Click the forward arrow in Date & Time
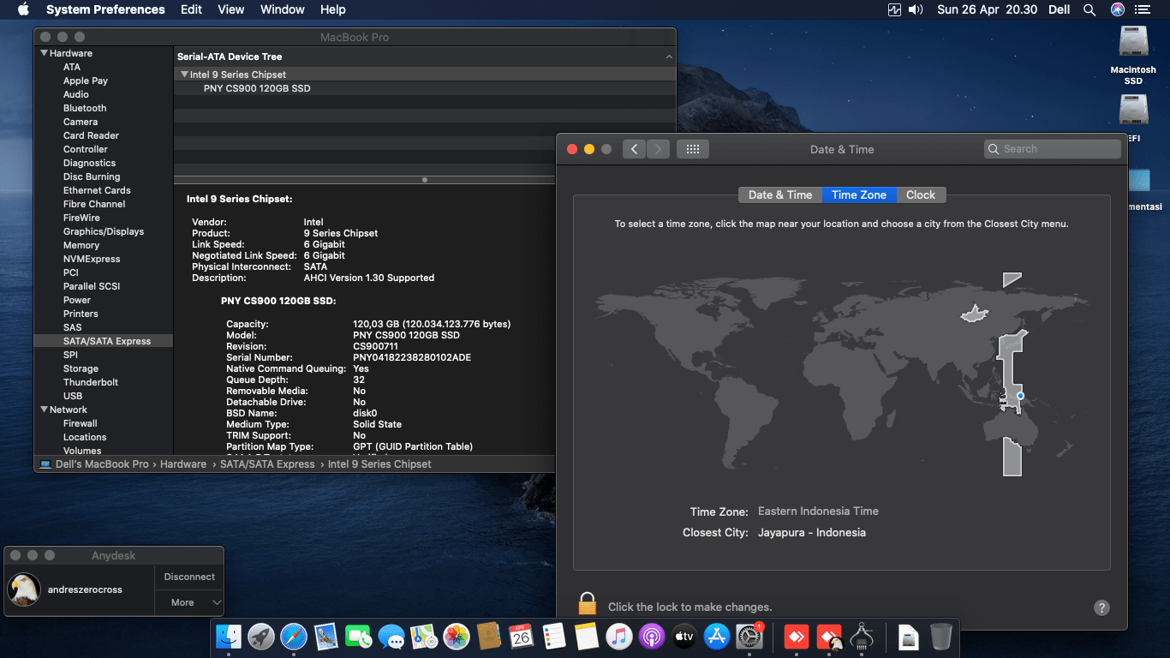This screenshot has width=1170, height=658. (658, 149)
